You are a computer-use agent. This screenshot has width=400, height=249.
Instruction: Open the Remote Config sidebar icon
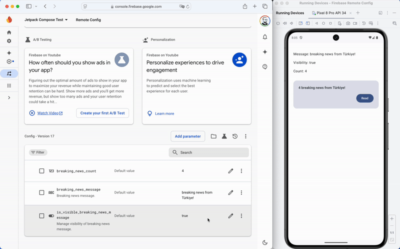9,73
